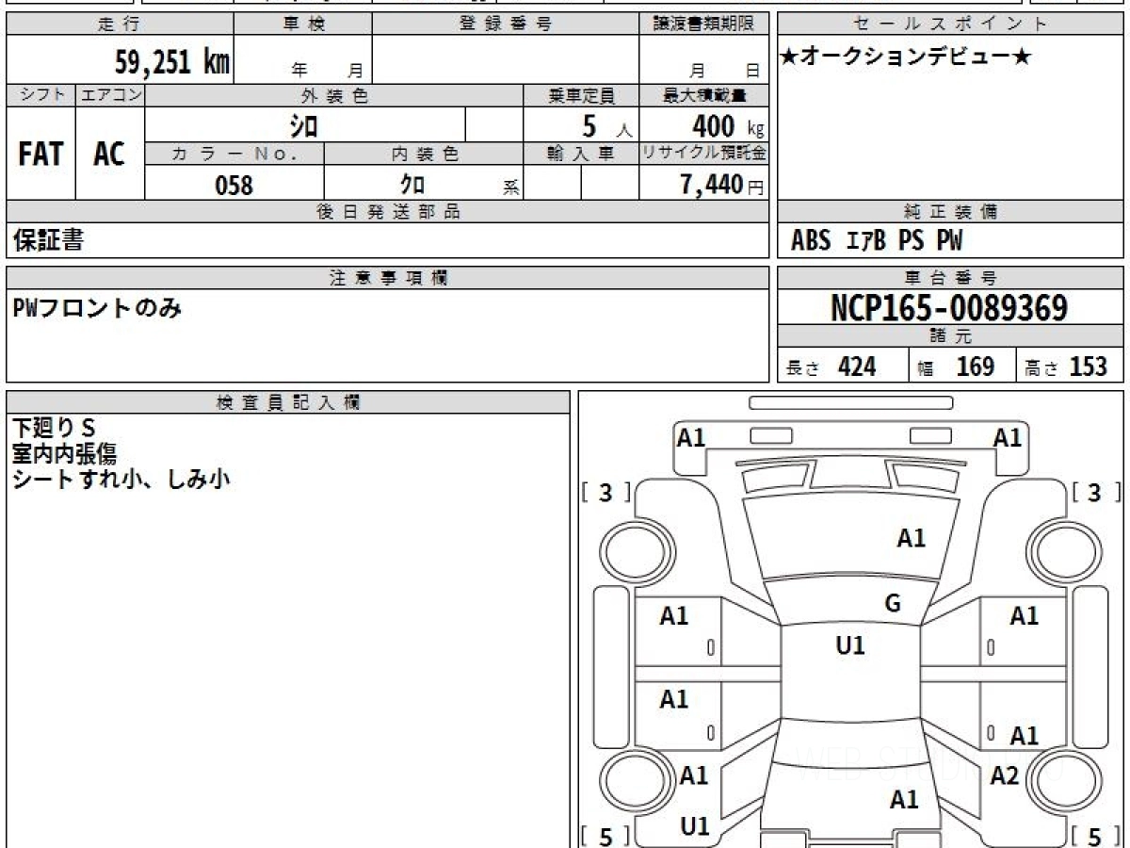Select chassis number NCP165-0089369

pos(949,307)
